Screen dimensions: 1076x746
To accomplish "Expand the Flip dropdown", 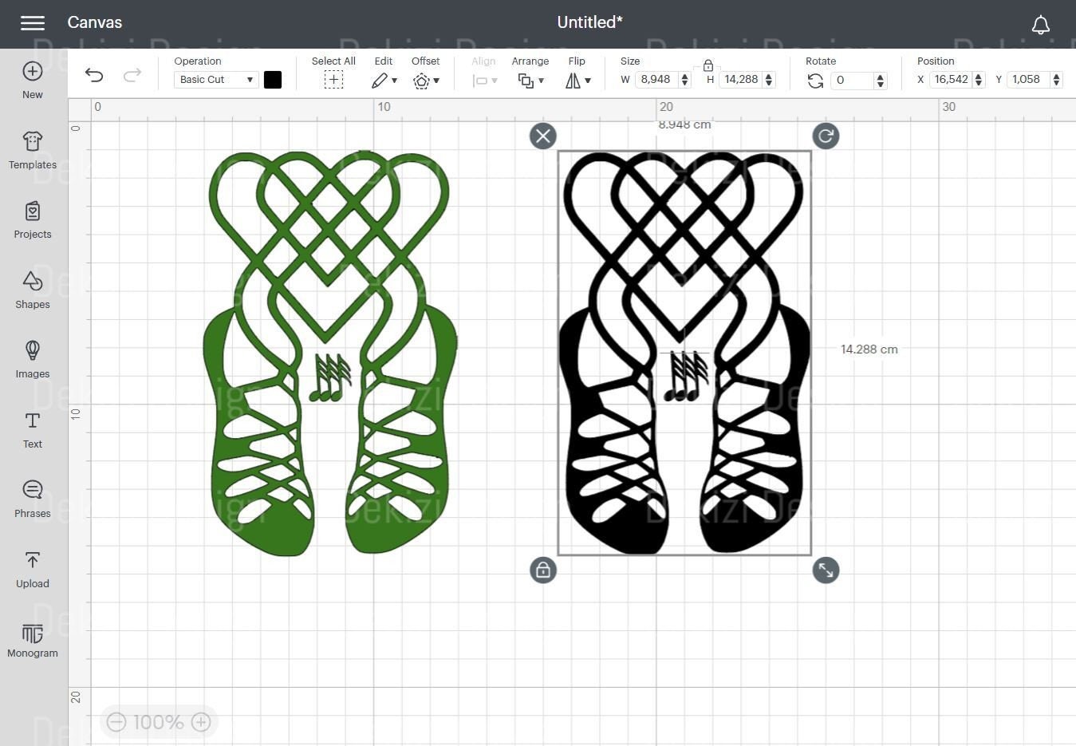I will tap(577, 81).
